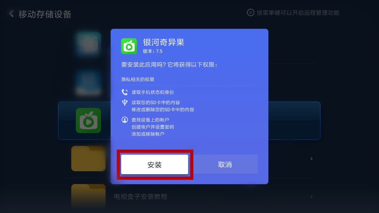Viewport: 379px width, 213px height.
Task: Click the 取消 cancel button
Action: click(224, 164)
